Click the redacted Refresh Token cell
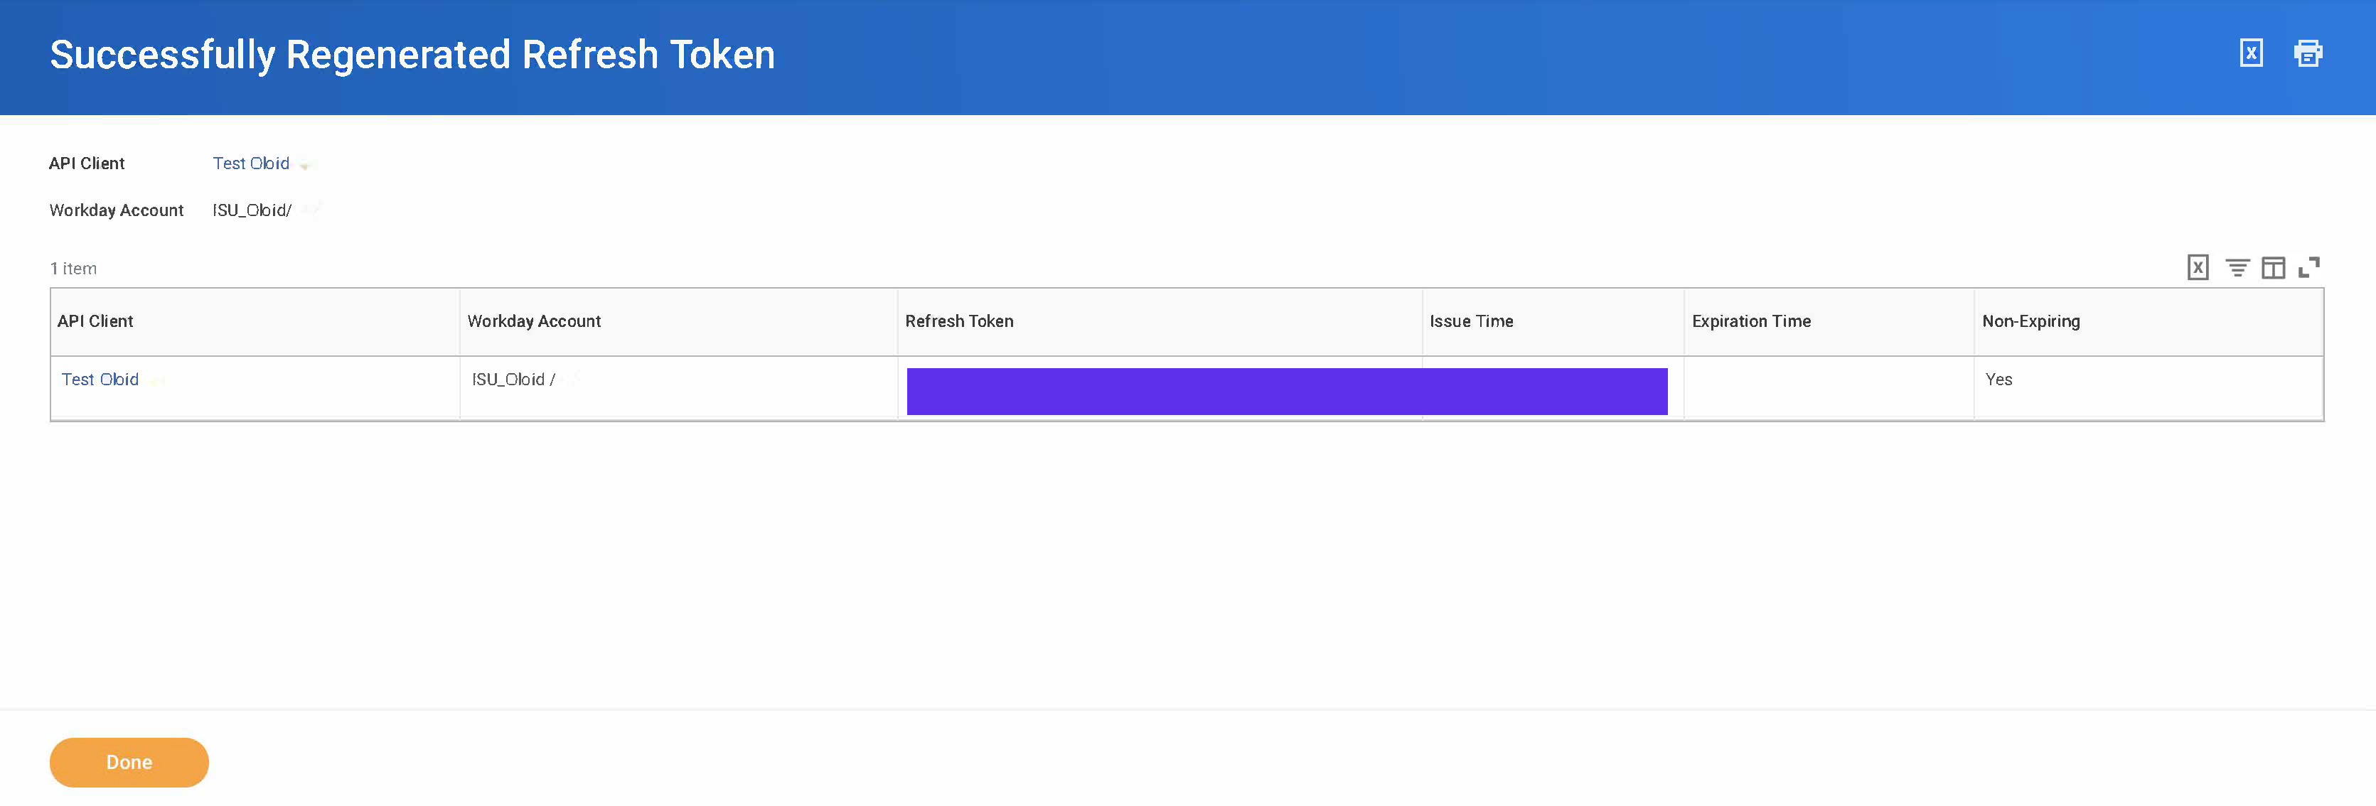2376x806 pixels. click(1287, 392)
